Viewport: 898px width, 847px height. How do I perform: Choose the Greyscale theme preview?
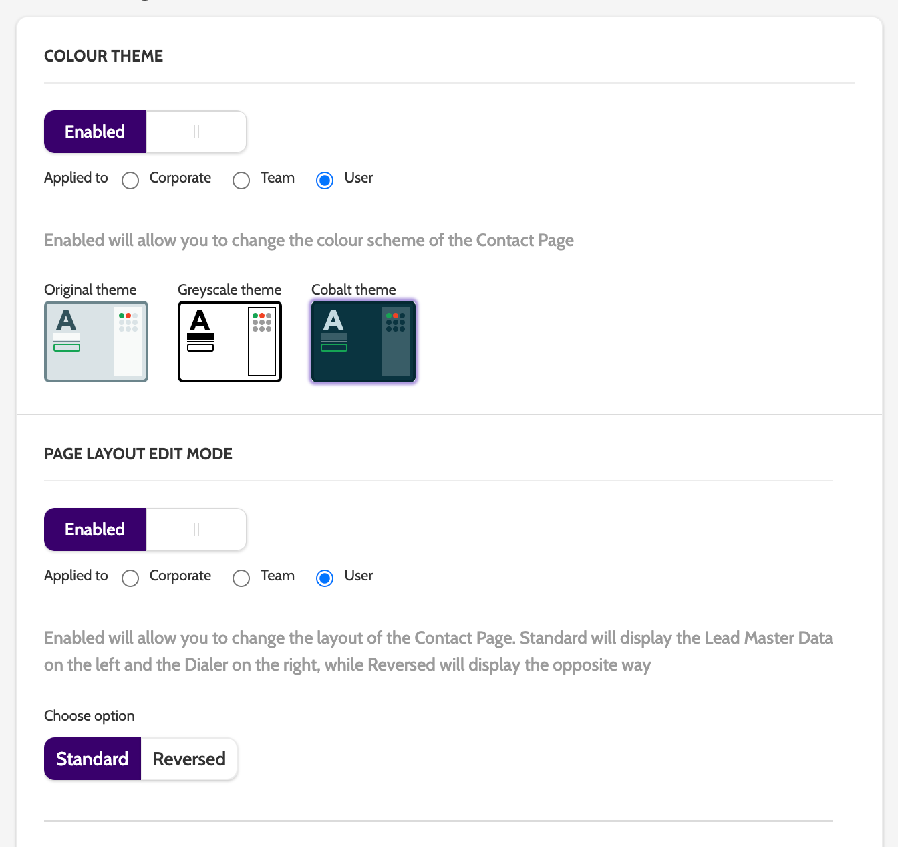pyautogui.click(x=230, y=342)
